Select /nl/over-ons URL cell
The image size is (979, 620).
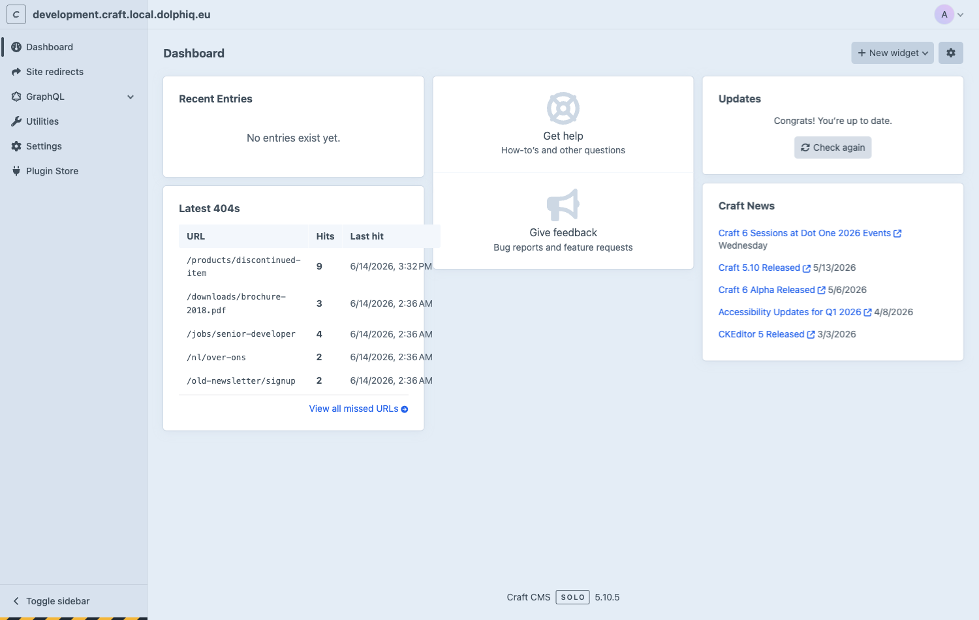(x=243, y=358)
